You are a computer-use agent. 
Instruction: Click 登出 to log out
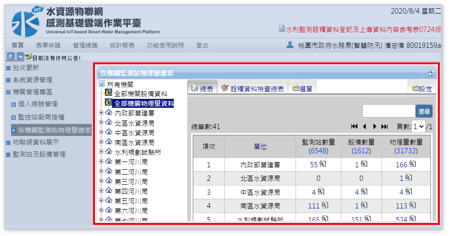coord(202,45)
